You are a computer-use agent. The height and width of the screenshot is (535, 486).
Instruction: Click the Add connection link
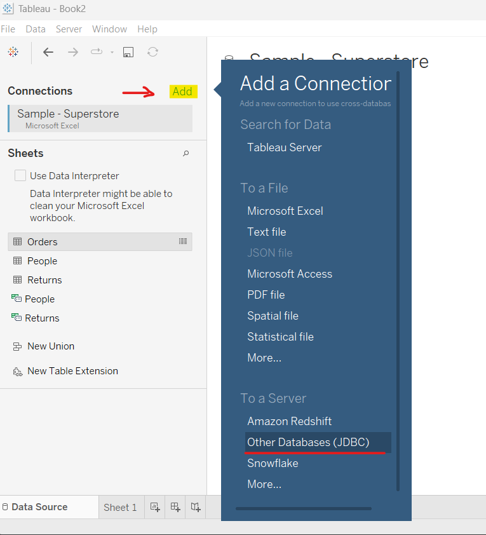coord(182,91)
